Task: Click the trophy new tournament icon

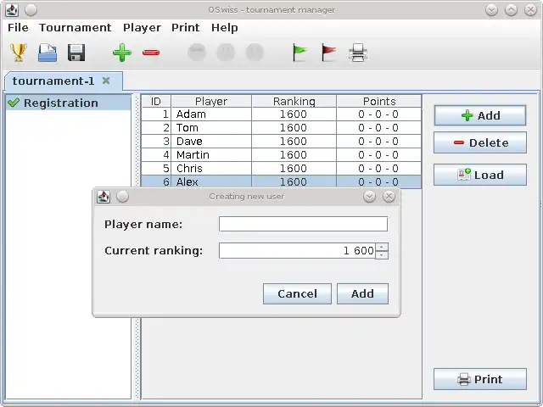Action: [19, 53]
